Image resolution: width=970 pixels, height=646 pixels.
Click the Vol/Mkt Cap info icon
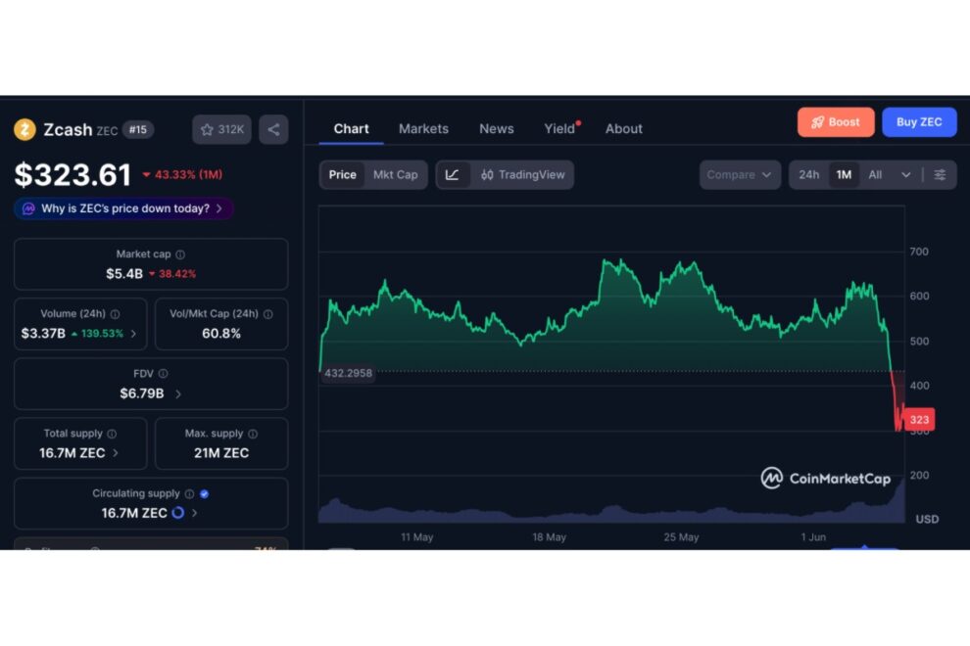click(x=267, y=314)
